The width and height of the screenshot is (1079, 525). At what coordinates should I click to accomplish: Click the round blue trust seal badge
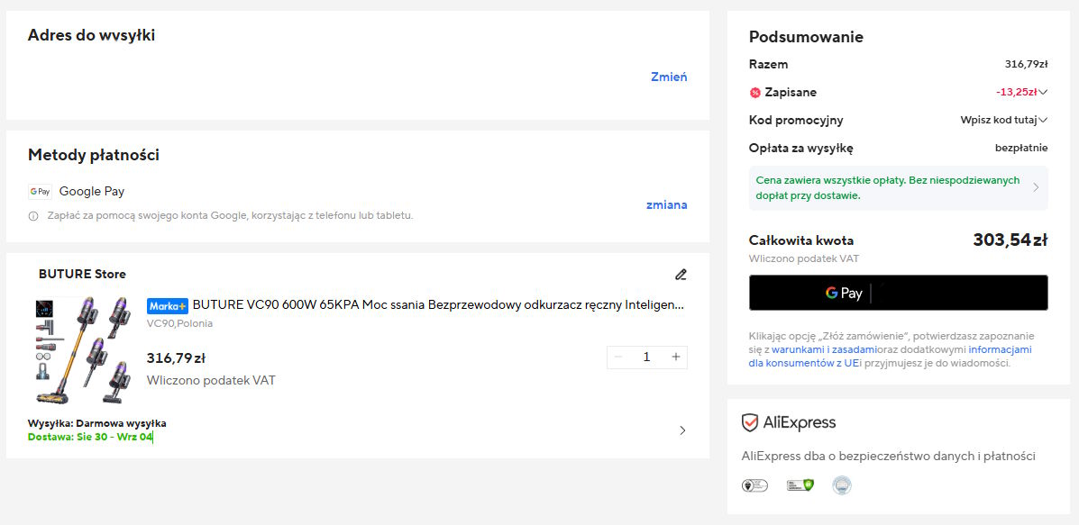tap(842, 485)
